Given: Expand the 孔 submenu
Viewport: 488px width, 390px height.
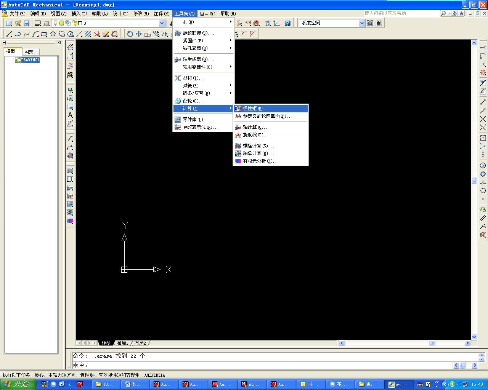Looking at the screenshot, I should 204,22.
